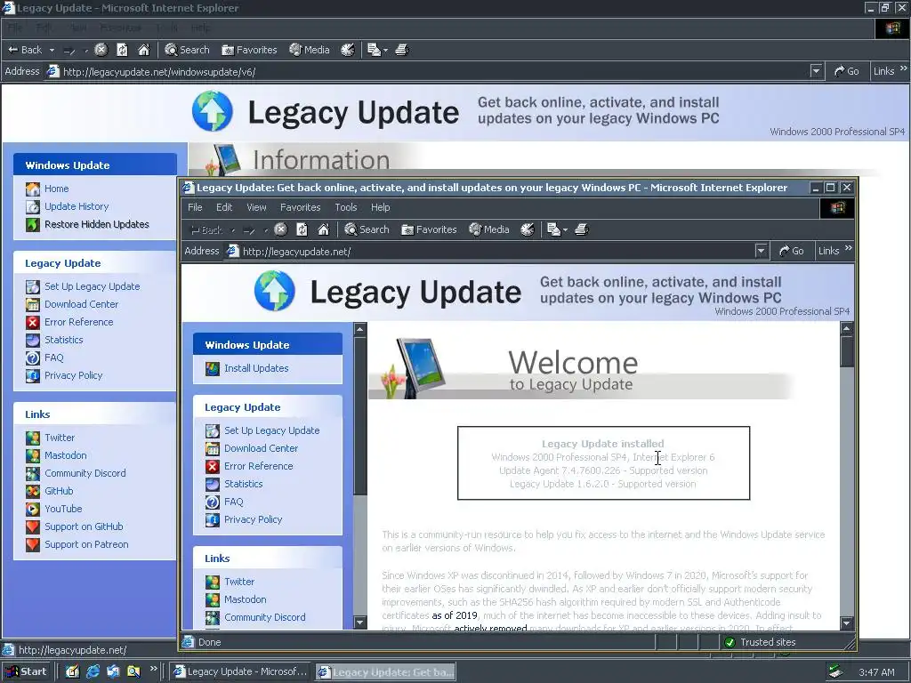Open Edit menu in front window

(x=224, y=207)
